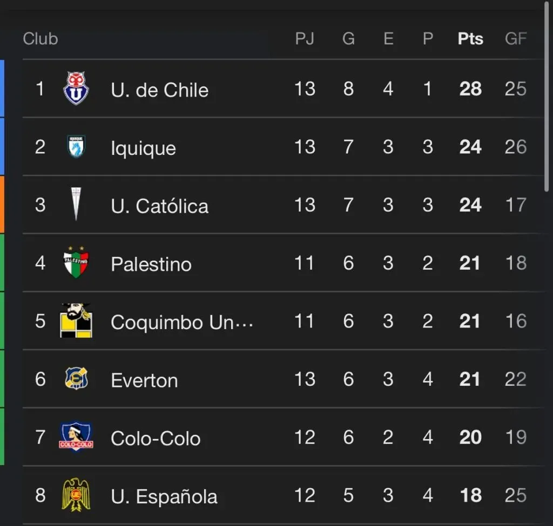Click the U. de Chile club crest

coord(76,88)
